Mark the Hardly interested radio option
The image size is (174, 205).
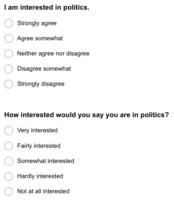pyautogui.click(x=9, y=176)
